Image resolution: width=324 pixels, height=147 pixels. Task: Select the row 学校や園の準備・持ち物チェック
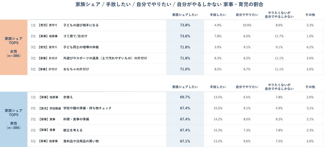coord(176,108)
